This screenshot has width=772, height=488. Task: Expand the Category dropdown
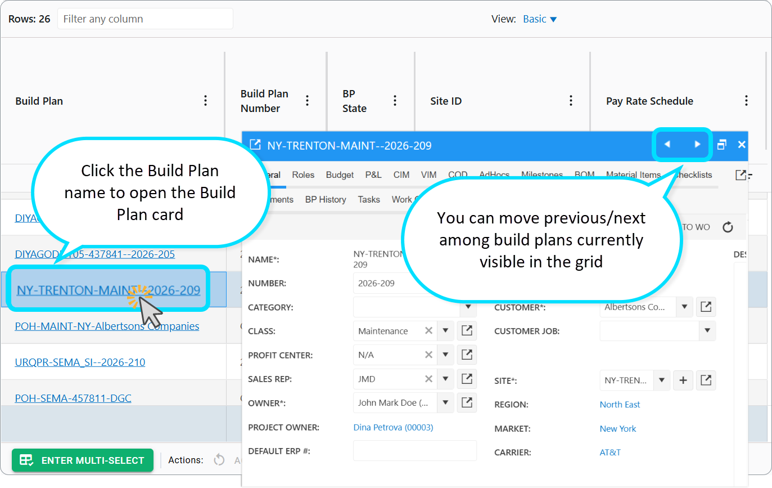(468, 307)
